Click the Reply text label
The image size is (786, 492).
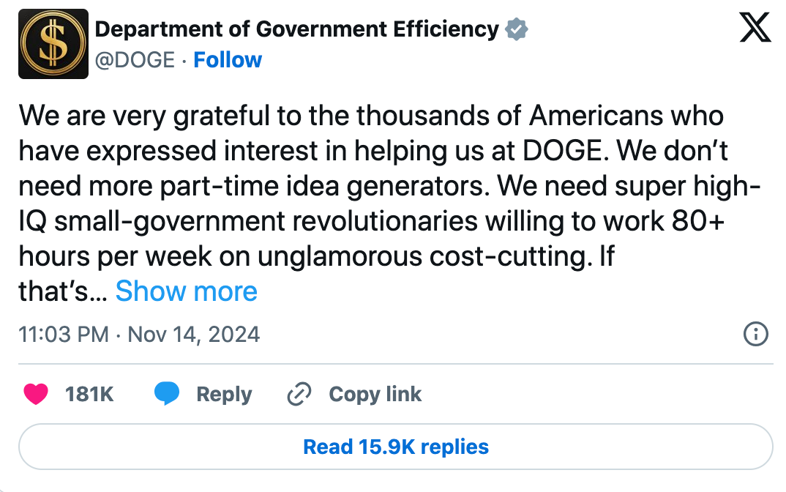click(x=224, y=395)
